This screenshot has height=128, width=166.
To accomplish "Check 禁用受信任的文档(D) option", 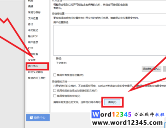I will (54, 96).
